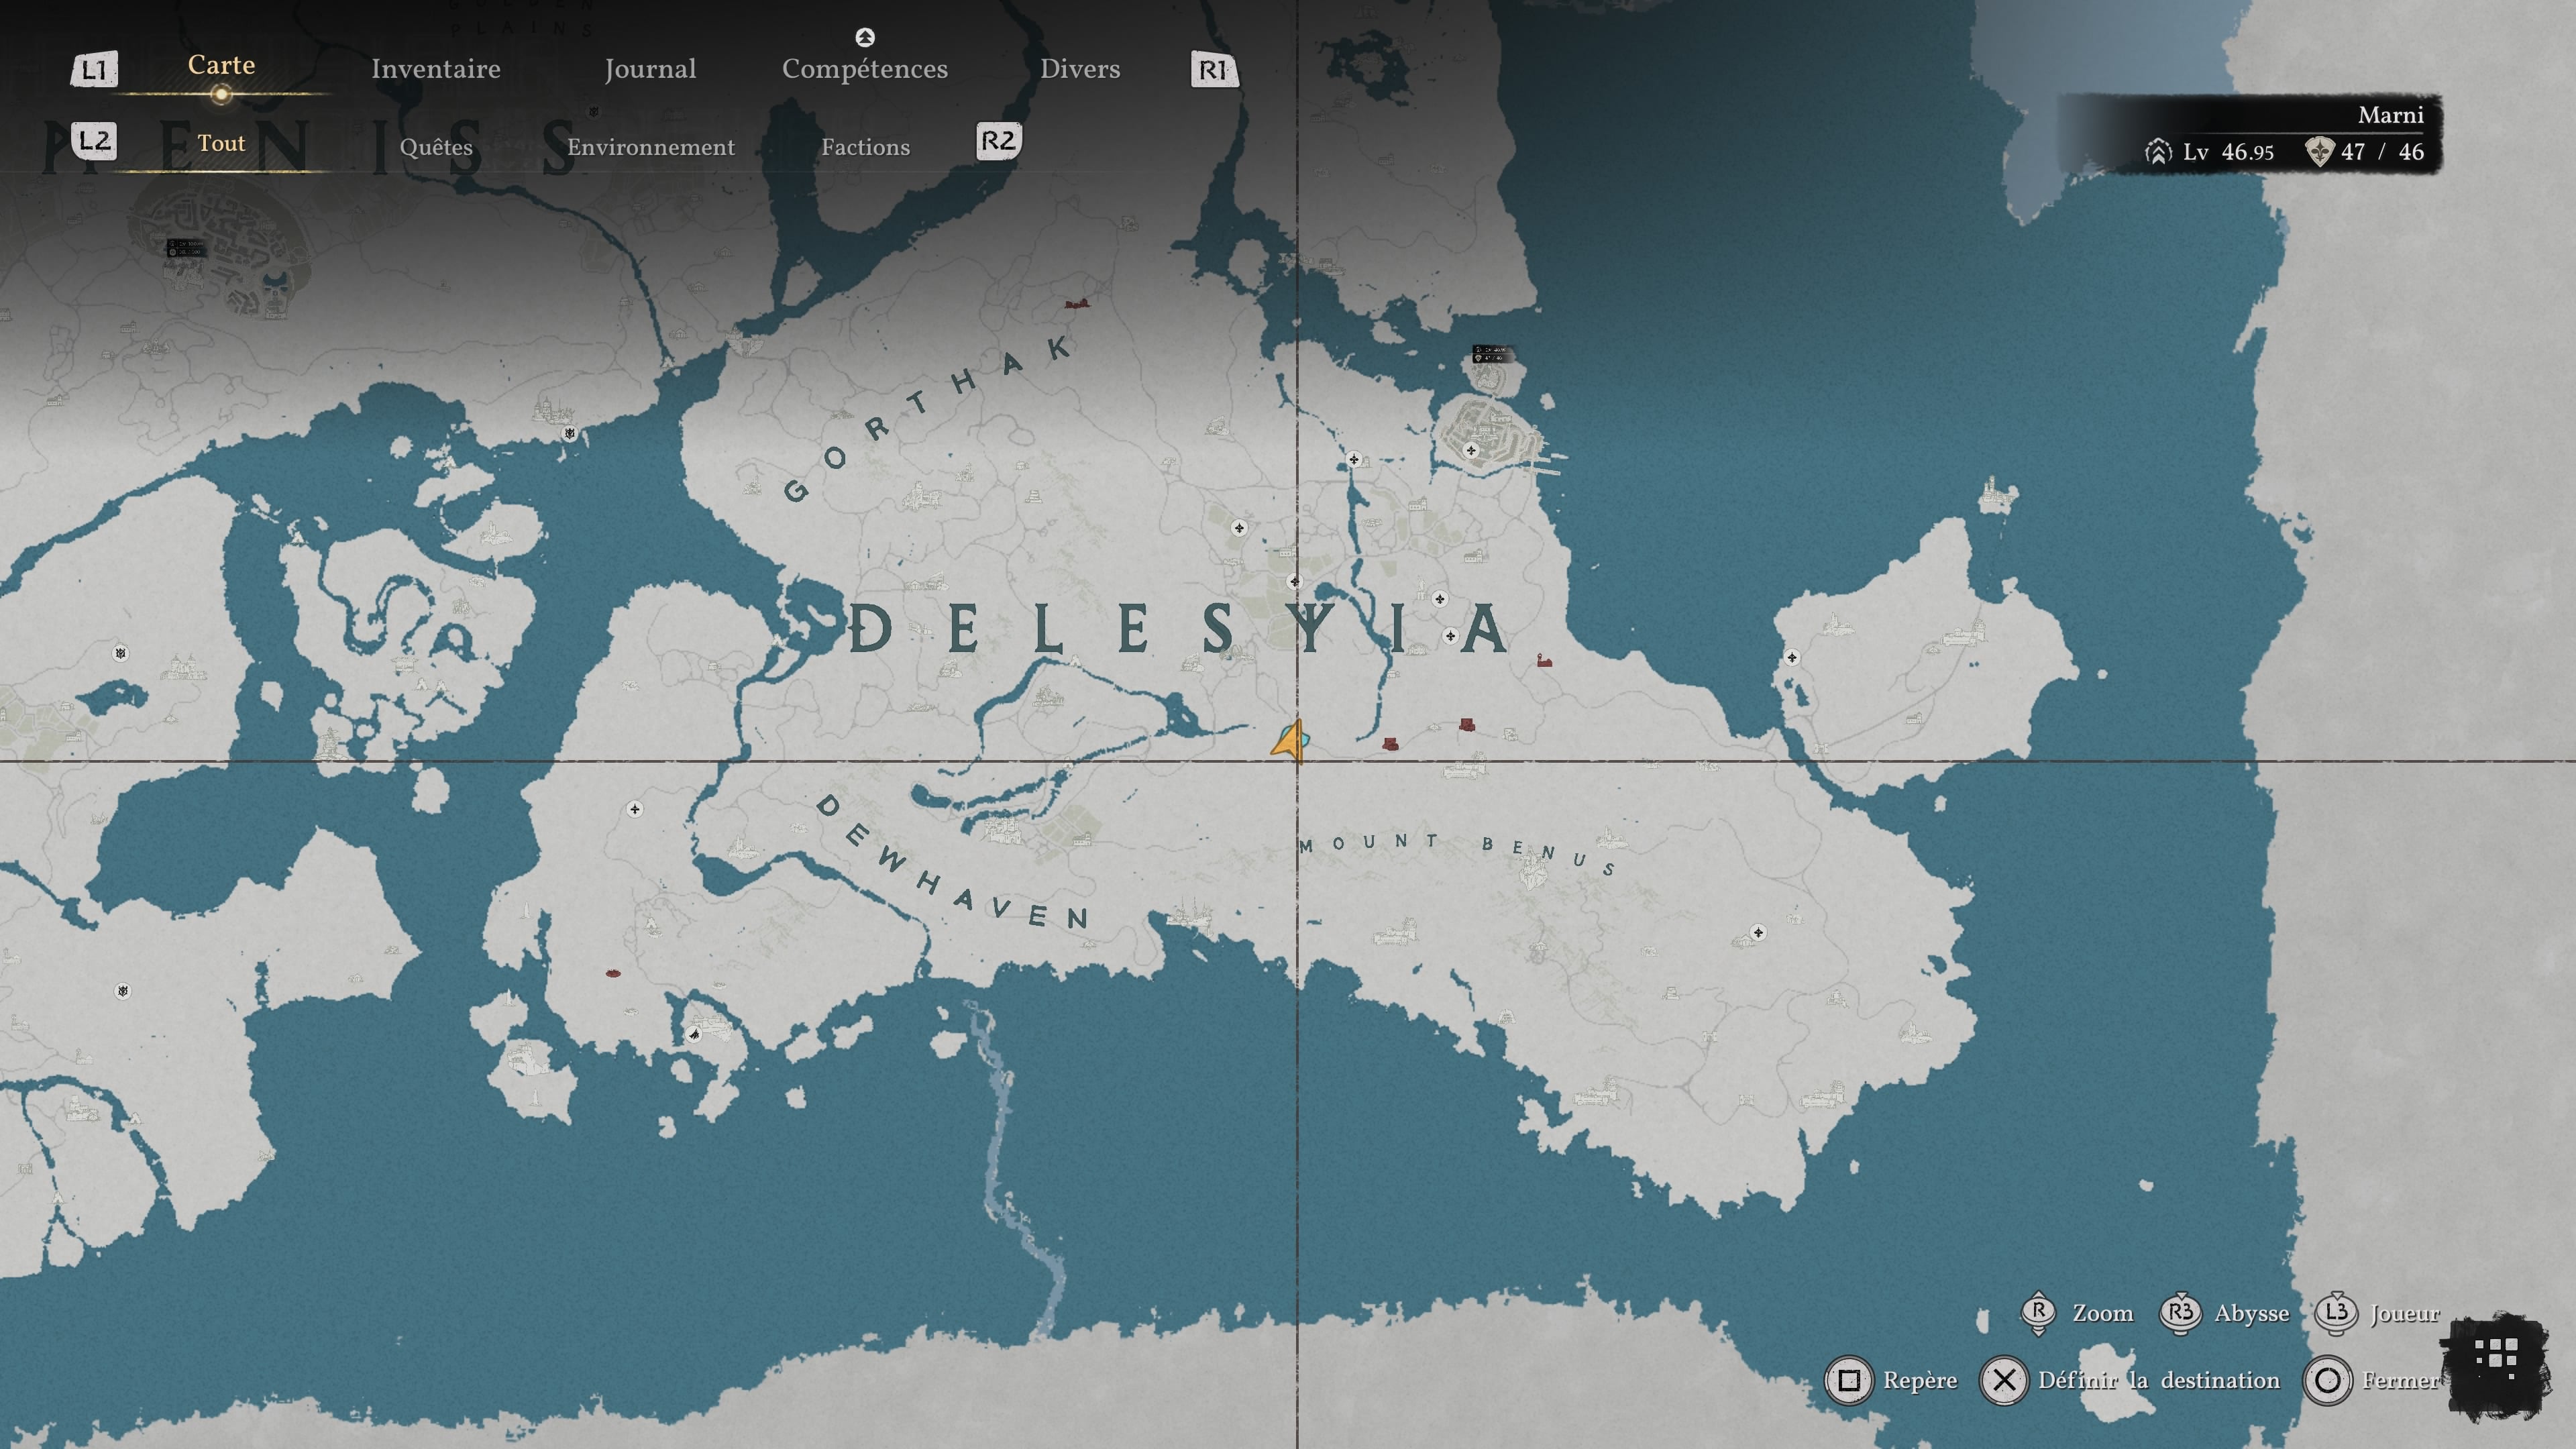2576x1449 pixels.
Task: Select the cross marker inside the walled city
Action: click(1471, 450)
